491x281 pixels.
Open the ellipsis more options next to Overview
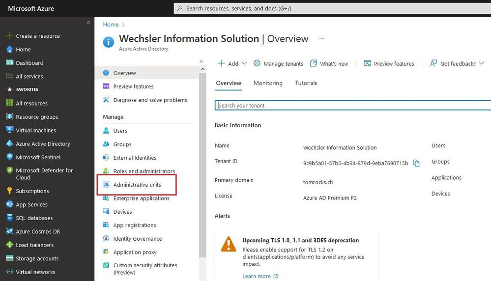[x=321, y=38]
